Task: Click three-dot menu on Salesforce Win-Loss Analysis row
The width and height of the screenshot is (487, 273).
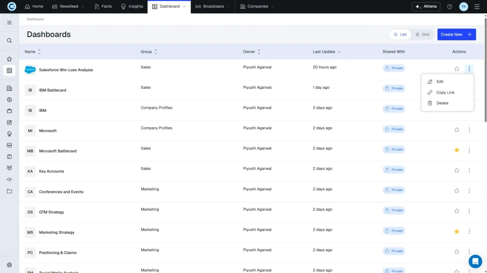Action: 469,68
